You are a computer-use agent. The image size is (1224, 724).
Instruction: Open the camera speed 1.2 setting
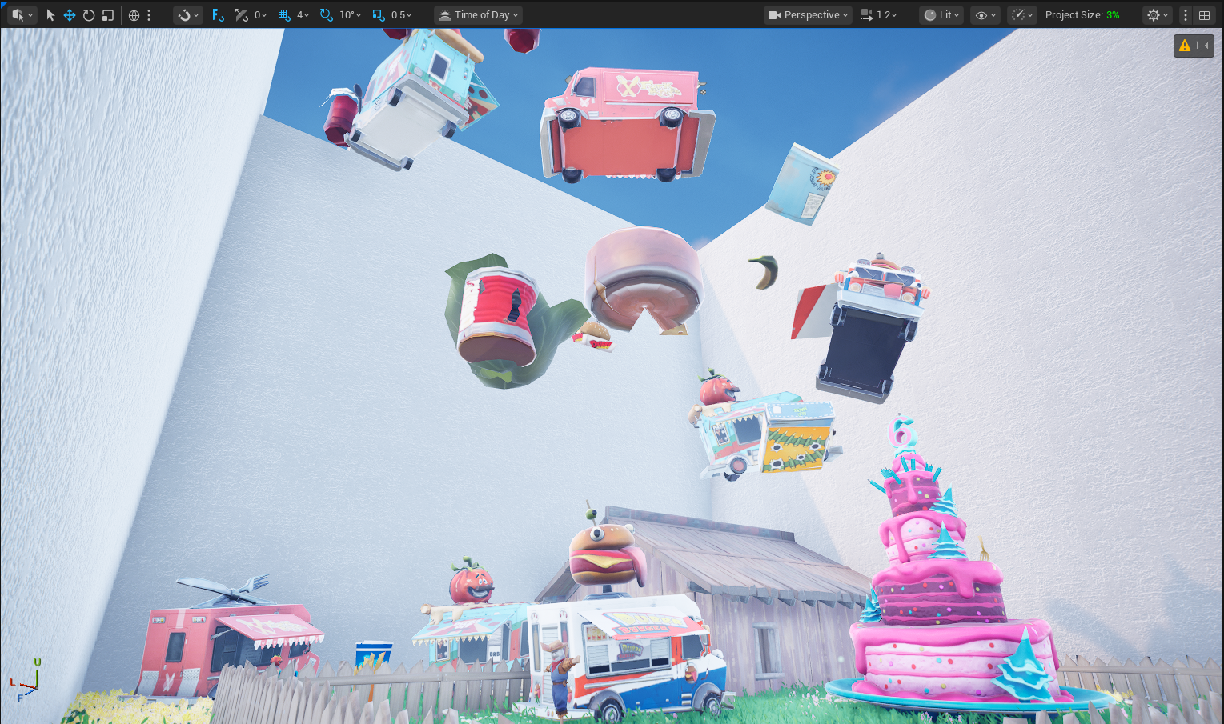pos(878,15)
